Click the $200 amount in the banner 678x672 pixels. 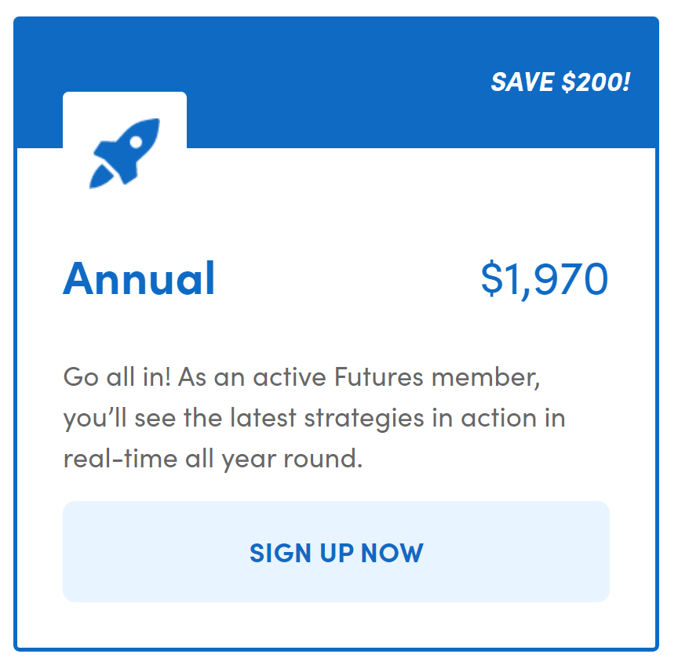tap(592, 82)
